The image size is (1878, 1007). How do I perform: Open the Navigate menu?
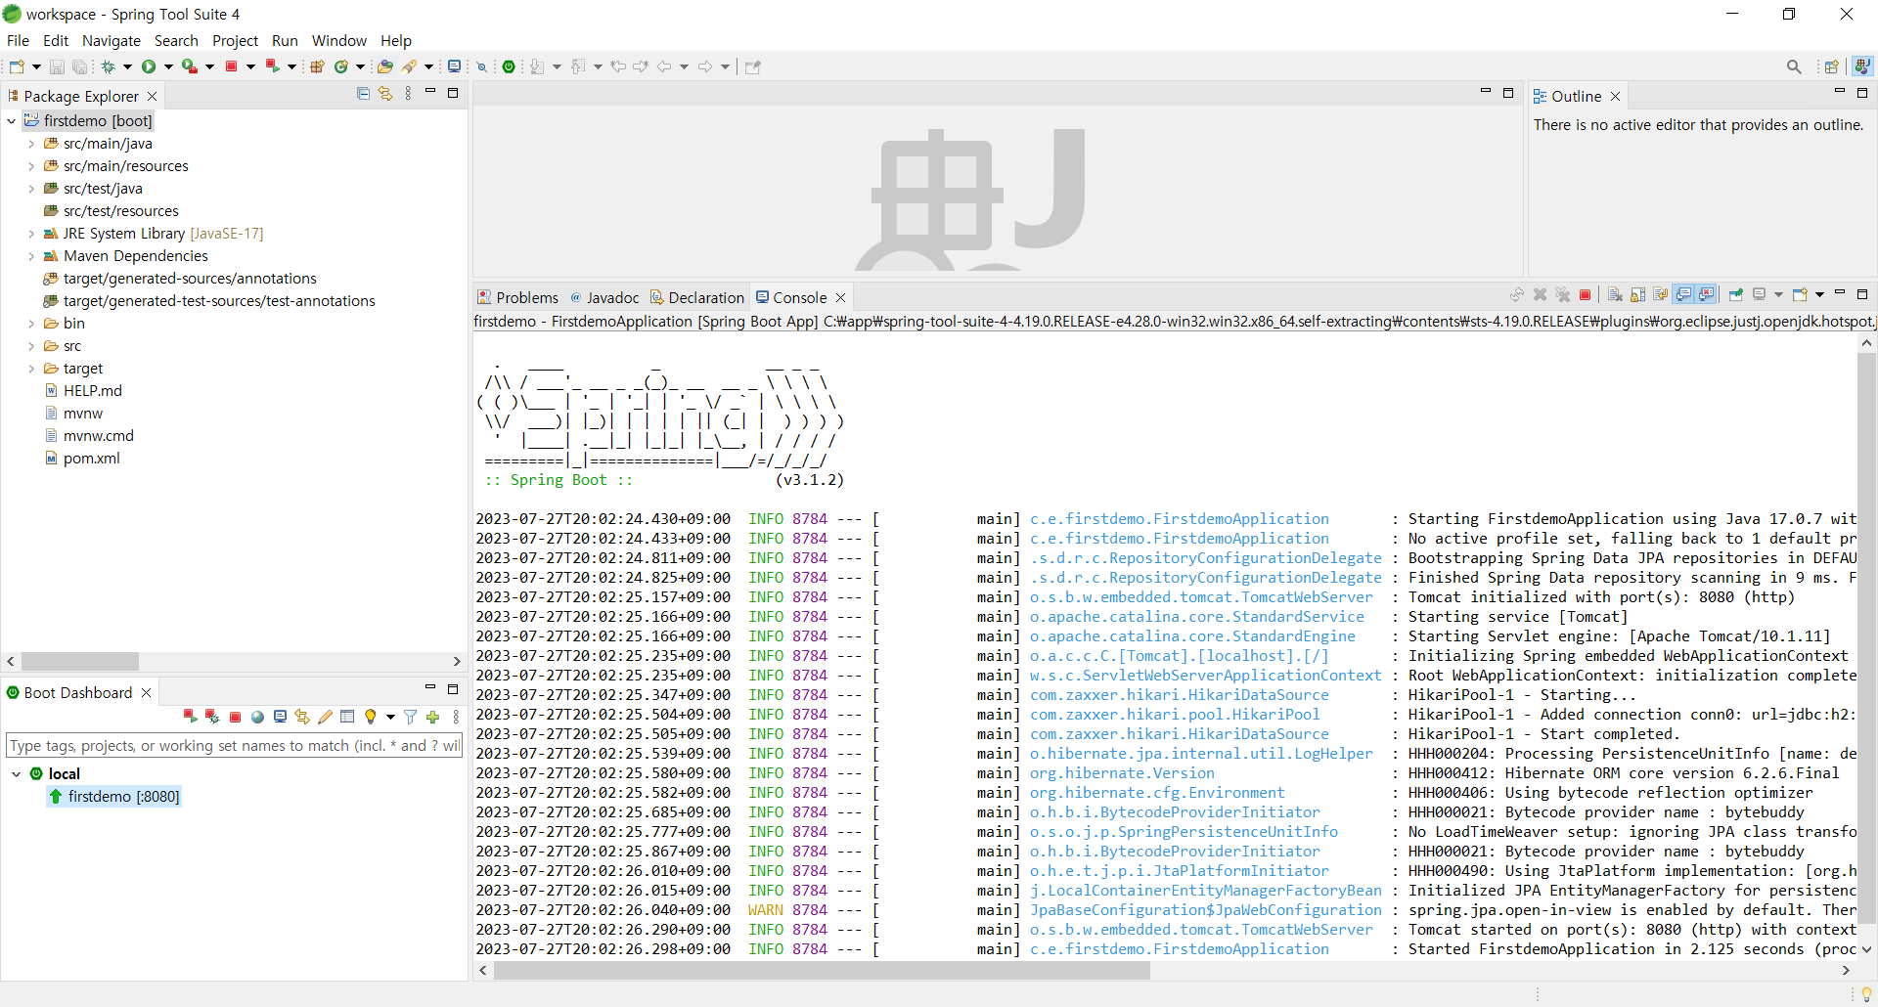(x=112, y=40)
